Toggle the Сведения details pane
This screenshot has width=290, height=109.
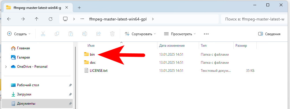pyautogui.click(x=269, y=34)
